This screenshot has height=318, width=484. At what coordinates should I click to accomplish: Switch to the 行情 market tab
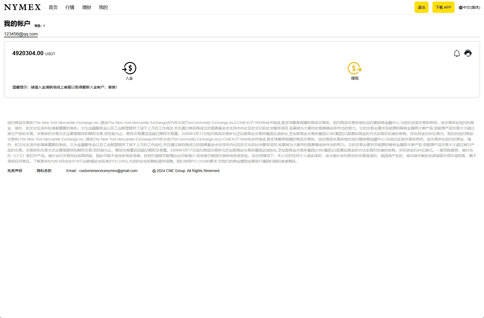click(69, 7)
